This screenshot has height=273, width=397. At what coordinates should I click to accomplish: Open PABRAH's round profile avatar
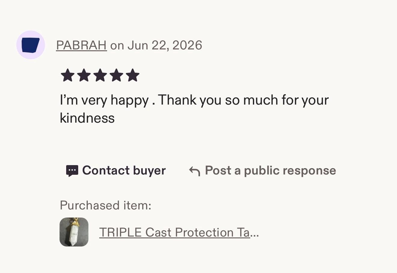point(31,45)
